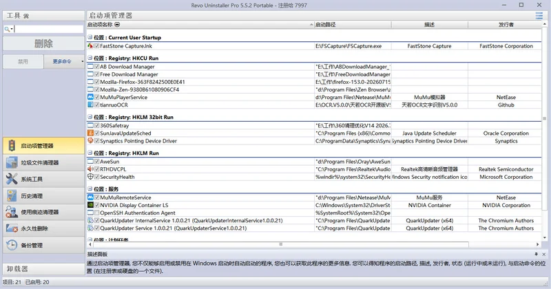Click the search magnifier icon
The image size is (551, 289).
tap(7, 29)
